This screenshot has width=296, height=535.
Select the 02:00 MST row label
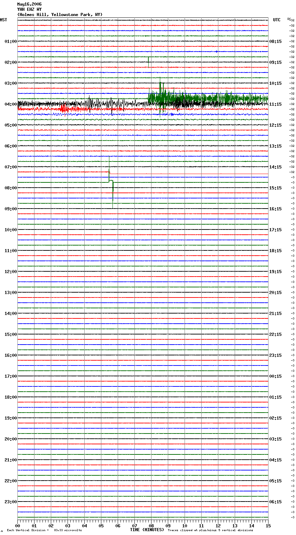[x=11, y=62]
